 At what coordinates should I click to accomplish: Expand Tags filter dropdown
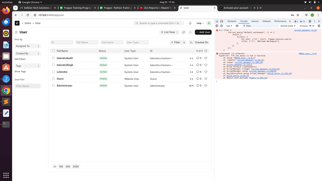point(28,66)
